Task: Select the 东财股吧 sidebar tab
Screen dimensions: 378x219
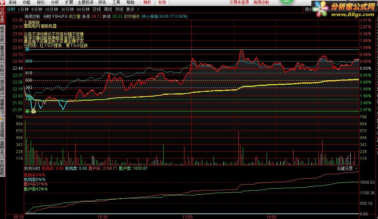Action: pos(2,167)
